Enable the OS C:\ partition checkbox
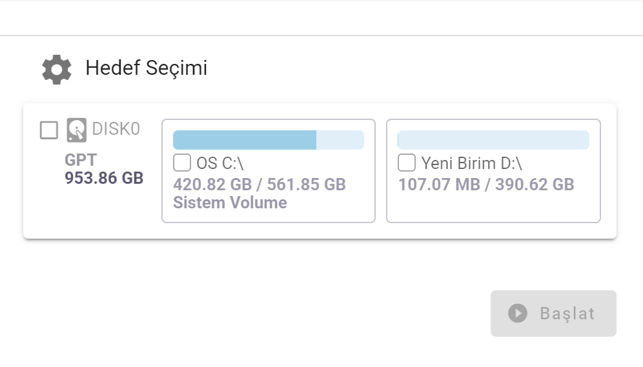The height and width of the screenshot is (367, 643). [x=182, y=162]
